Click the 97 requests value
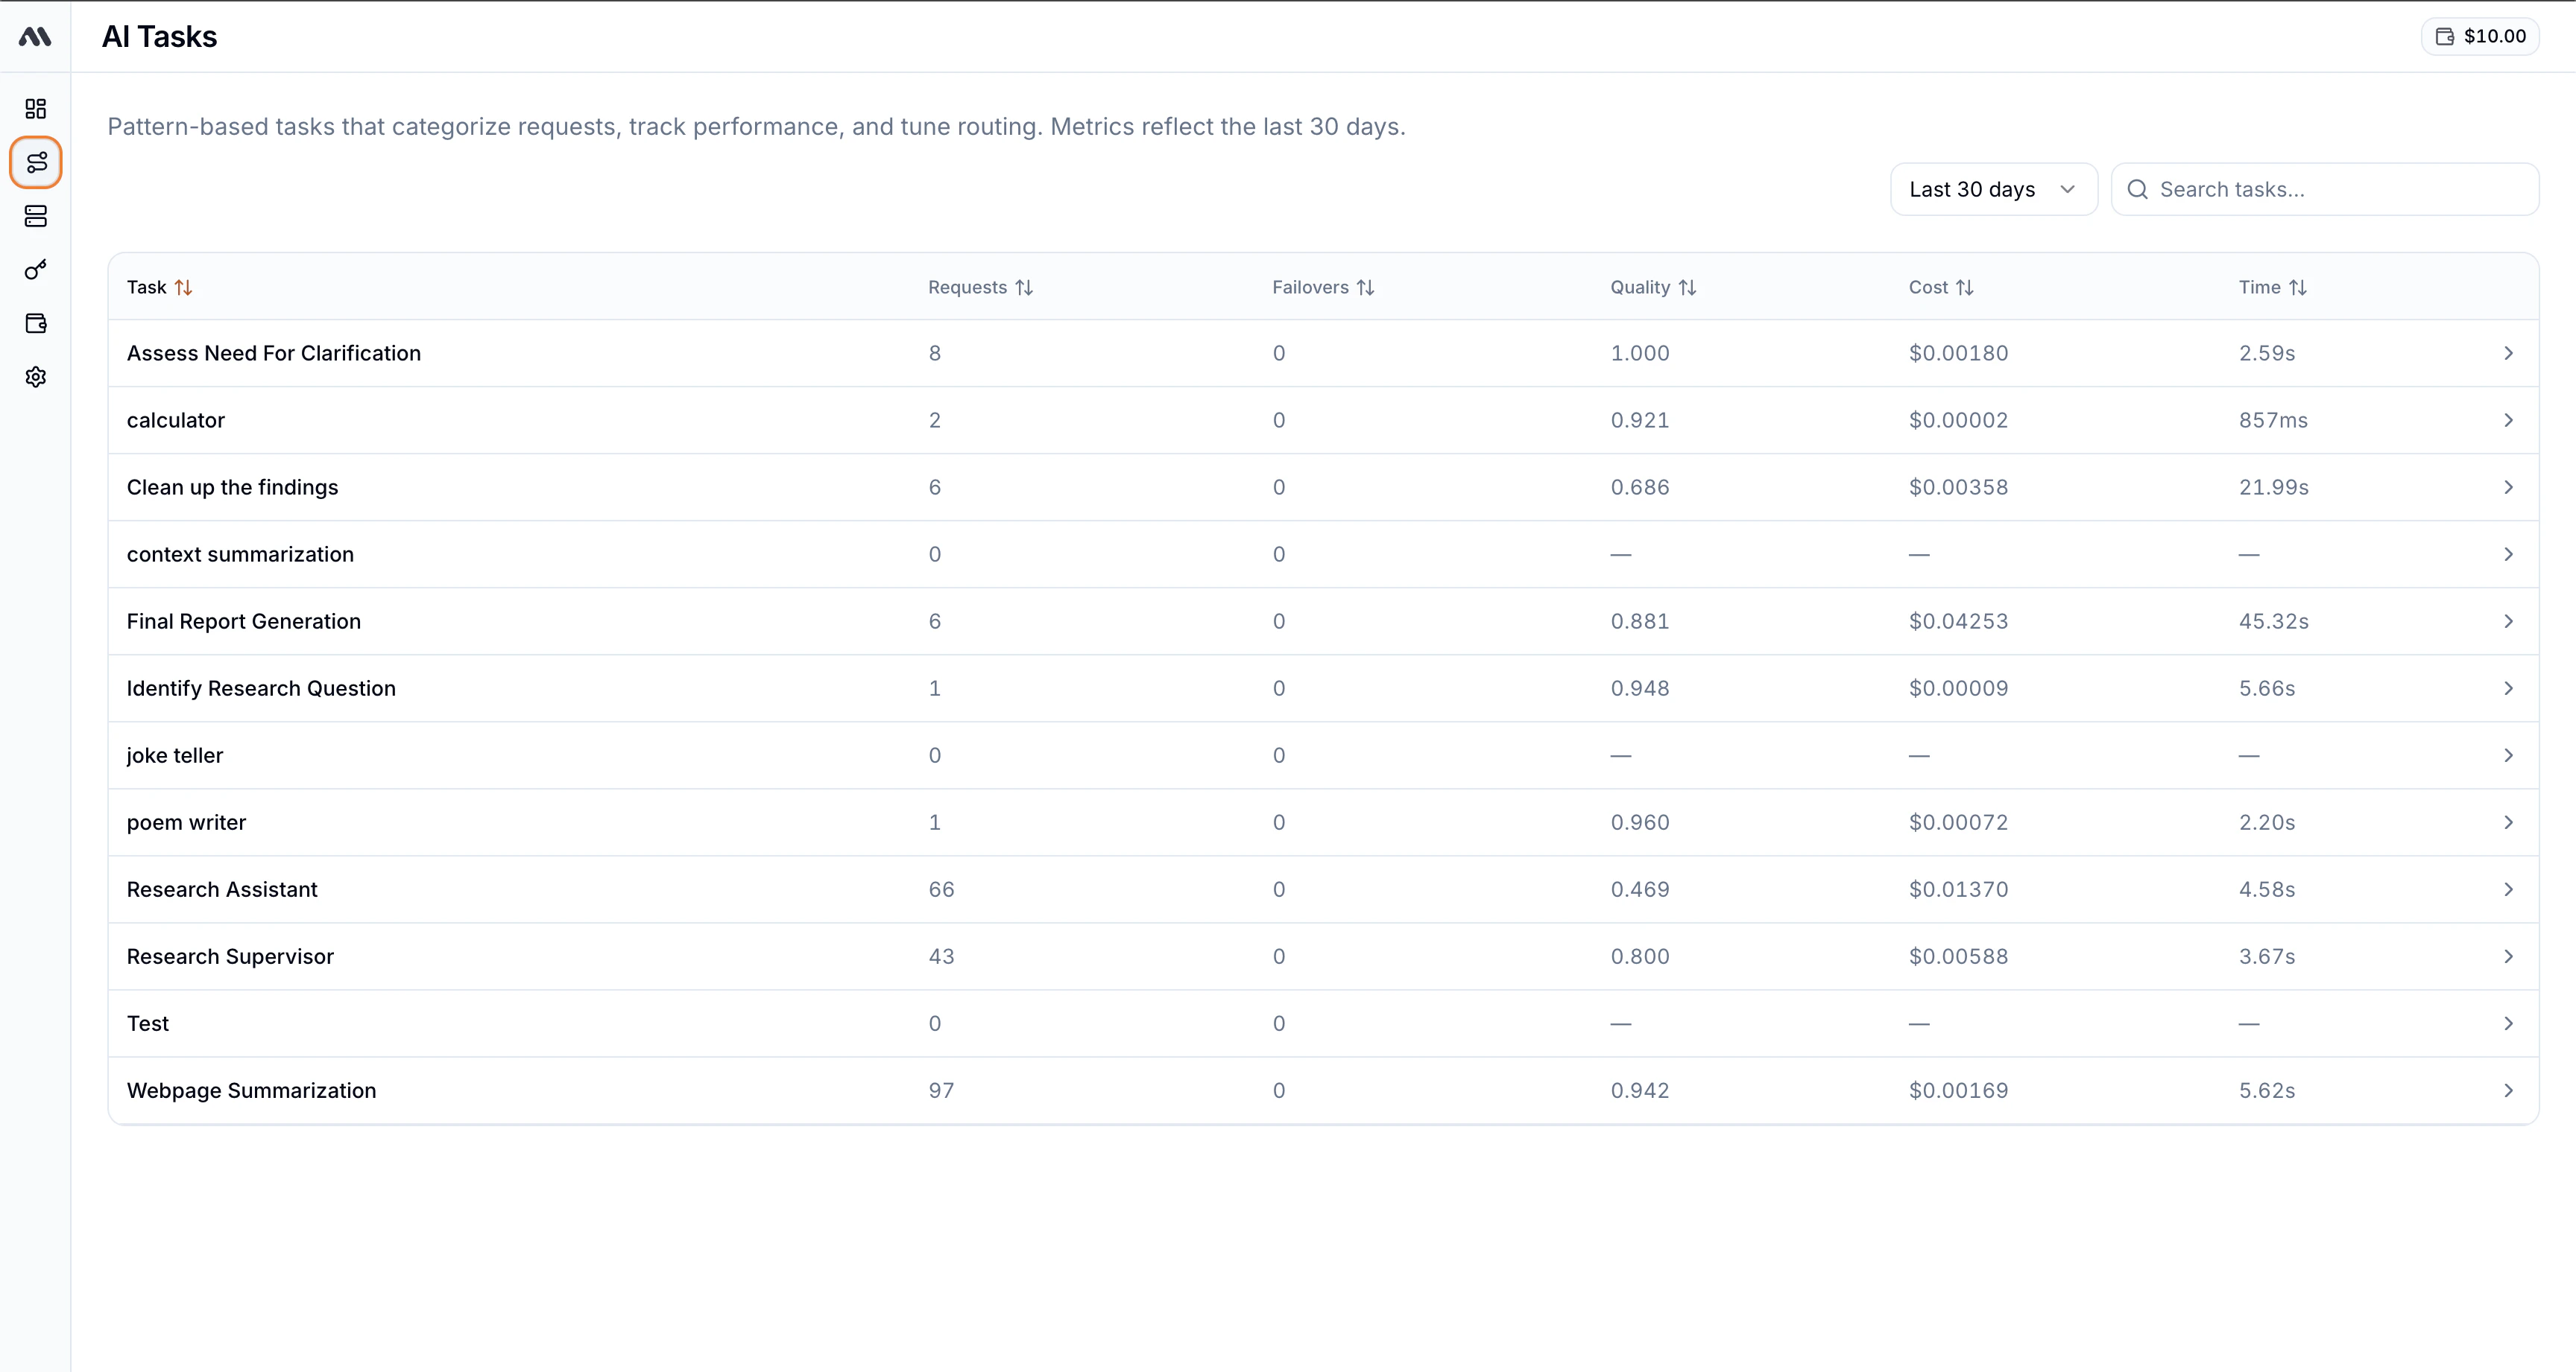Viewport: 2576px width, 1372px height. point(941,1090)
